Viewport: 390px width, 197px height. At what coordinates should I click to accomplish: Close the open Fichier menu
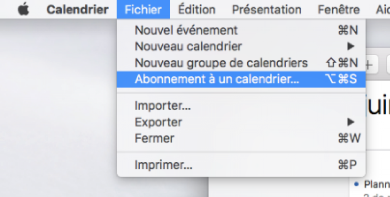[143, 10]
